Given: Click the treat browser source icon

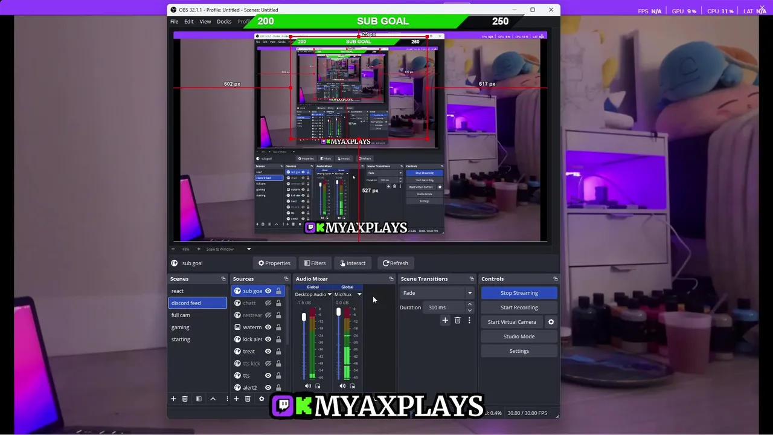Looking at the screenshot, I should (237, 352).
